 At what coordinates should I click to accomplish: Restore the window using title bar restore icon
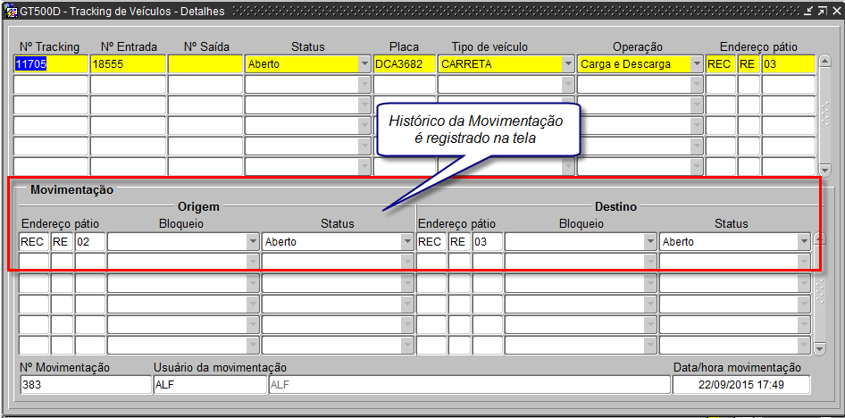click(823, 12)
